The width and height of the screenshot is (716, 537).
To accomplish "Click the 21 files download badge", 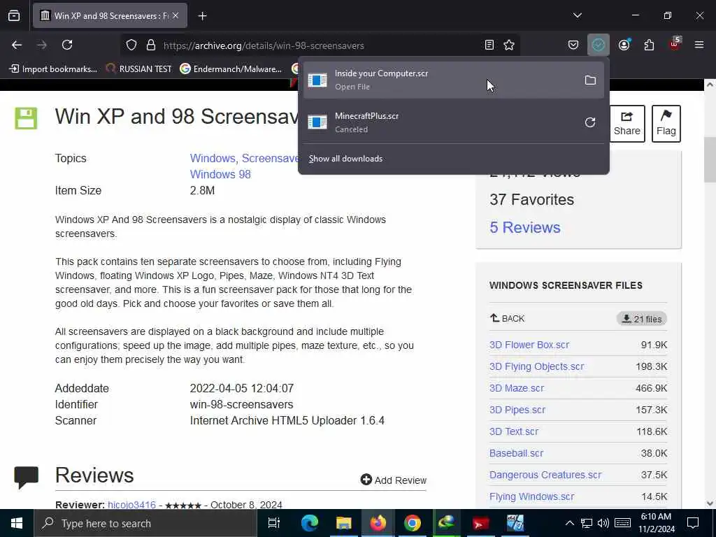I will [x=642, y=319].
